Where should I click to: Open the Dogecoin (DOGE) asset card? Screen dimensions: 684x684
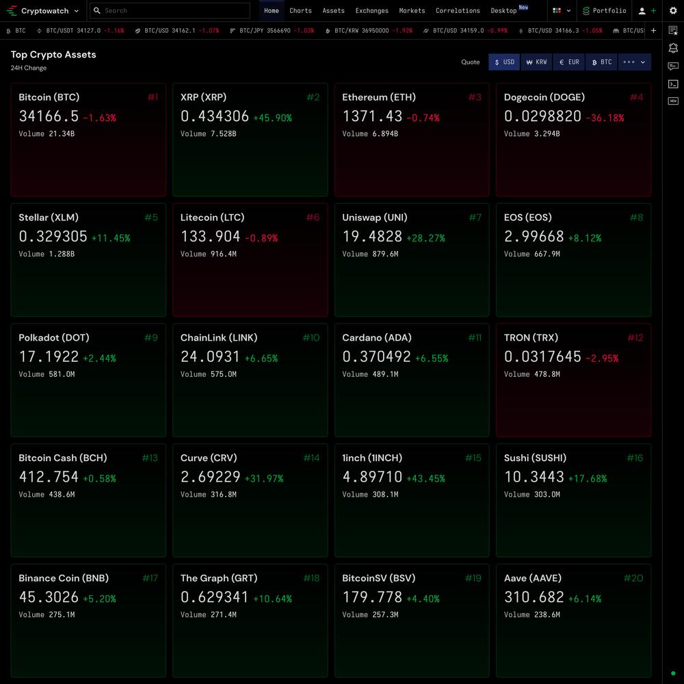pyautogui.click(x=574, y=140)
